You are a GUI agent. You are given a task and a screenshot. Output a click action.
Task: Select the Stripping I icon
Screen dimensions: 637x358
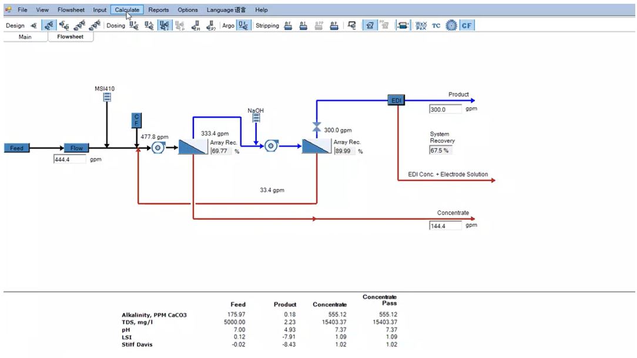303,26
